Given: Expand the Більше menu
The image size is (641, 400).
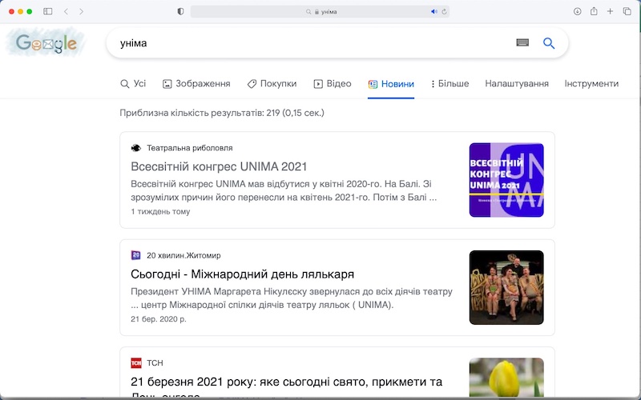Looking at the screenshot, I should [x=450, y=84].
